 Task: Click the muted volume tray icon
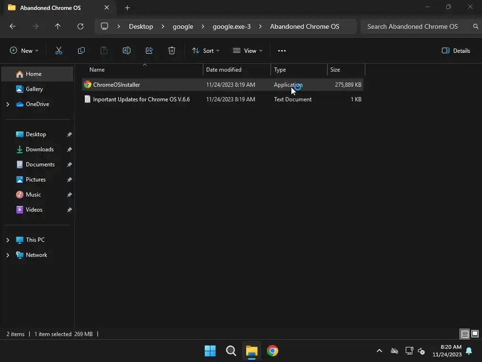click(421, 351)
